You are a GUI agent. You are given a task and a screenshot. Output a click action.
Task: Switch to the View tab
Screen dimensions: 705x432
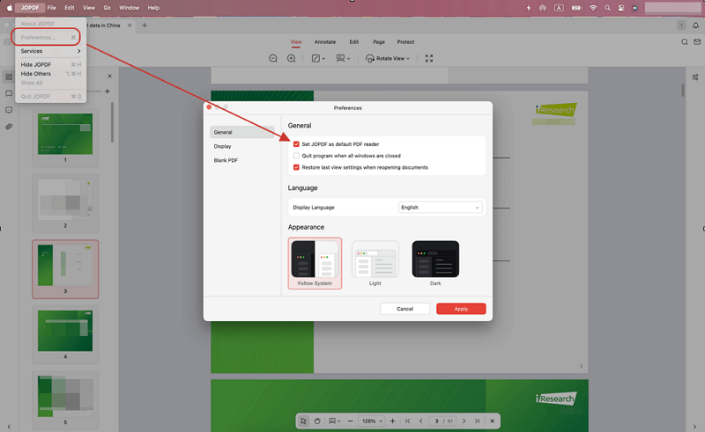296,41
